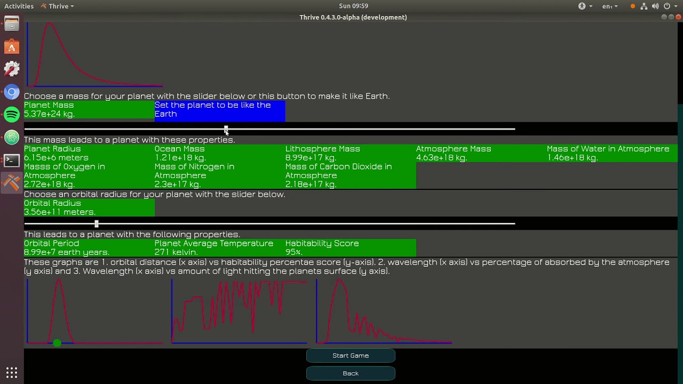Select the Ocean Mass 1.21e+18 kg value

click(x=220, y=153)
